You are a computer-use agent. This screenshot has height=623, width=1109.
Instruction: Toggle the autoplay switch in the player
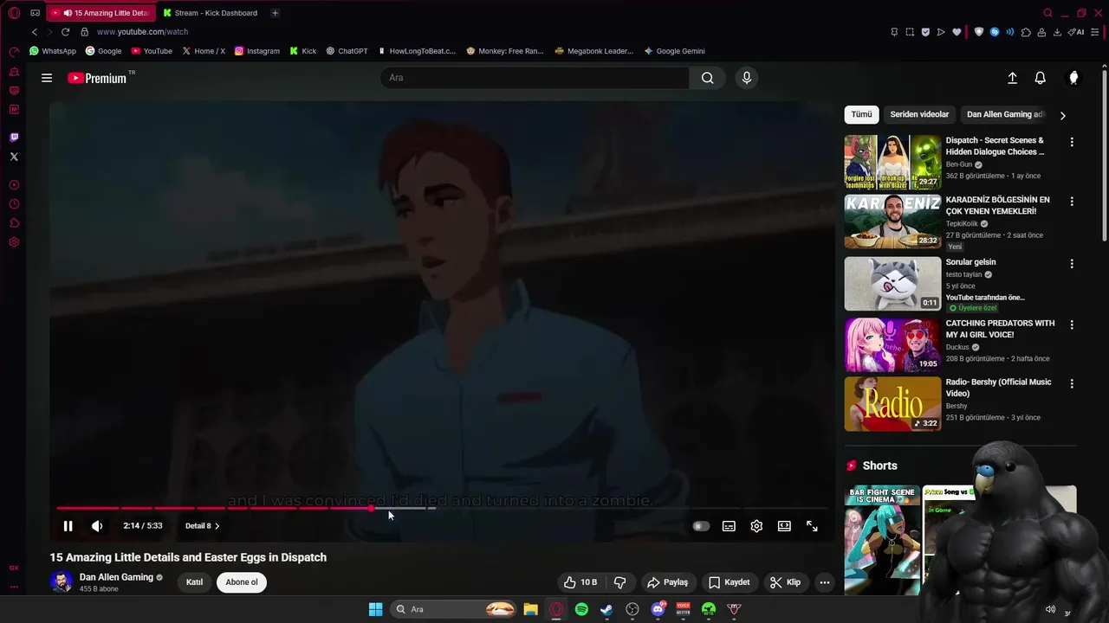coord(701,526)
